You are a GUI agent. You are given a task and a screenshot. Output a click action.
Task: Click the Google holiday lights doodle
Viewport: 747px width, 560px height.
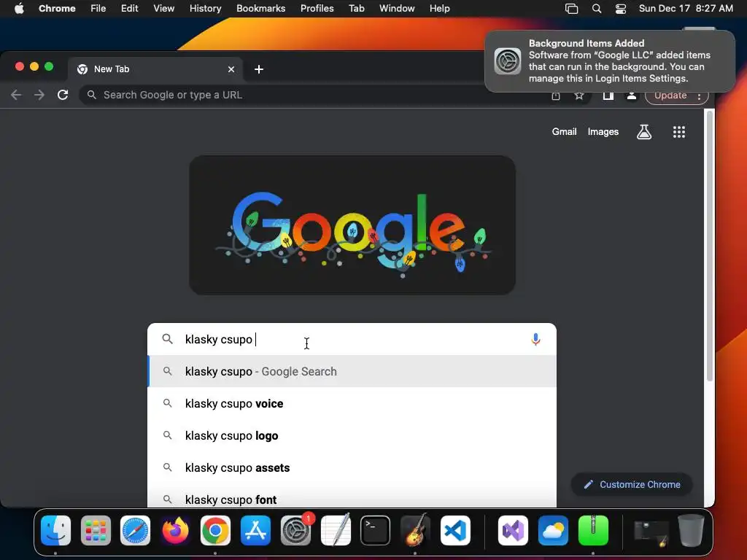pos(352,225)
